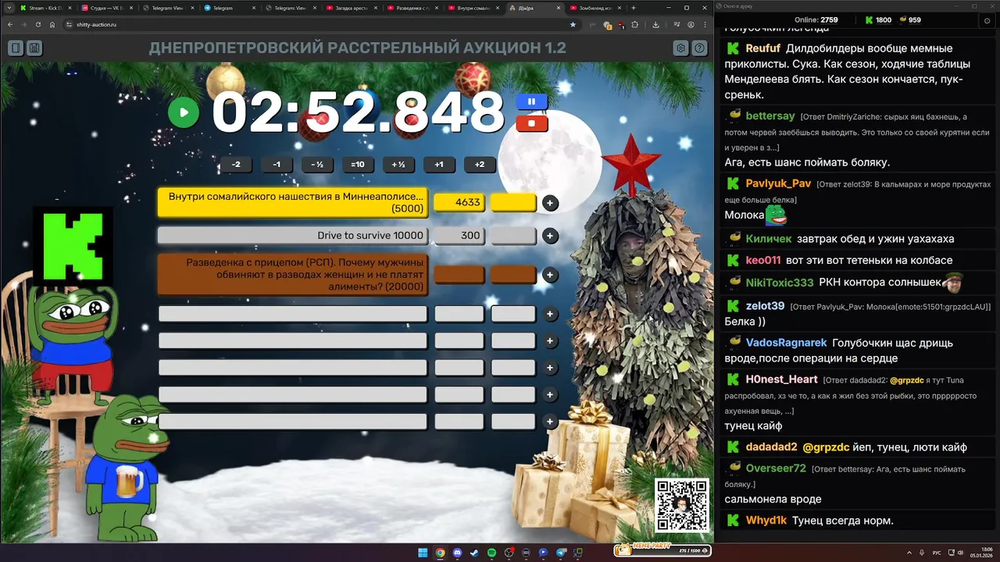Click the -1 time button
Viewport: 1000px width, 562px height.
(x=277, y=165)
